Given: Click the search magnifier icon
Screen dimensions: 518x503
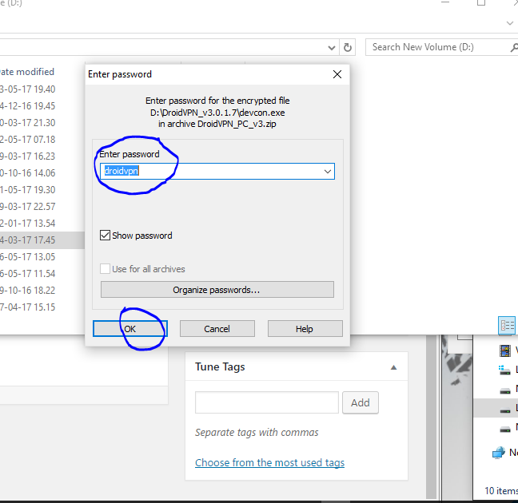Looking at the screenshot, I should coord(513,48).
